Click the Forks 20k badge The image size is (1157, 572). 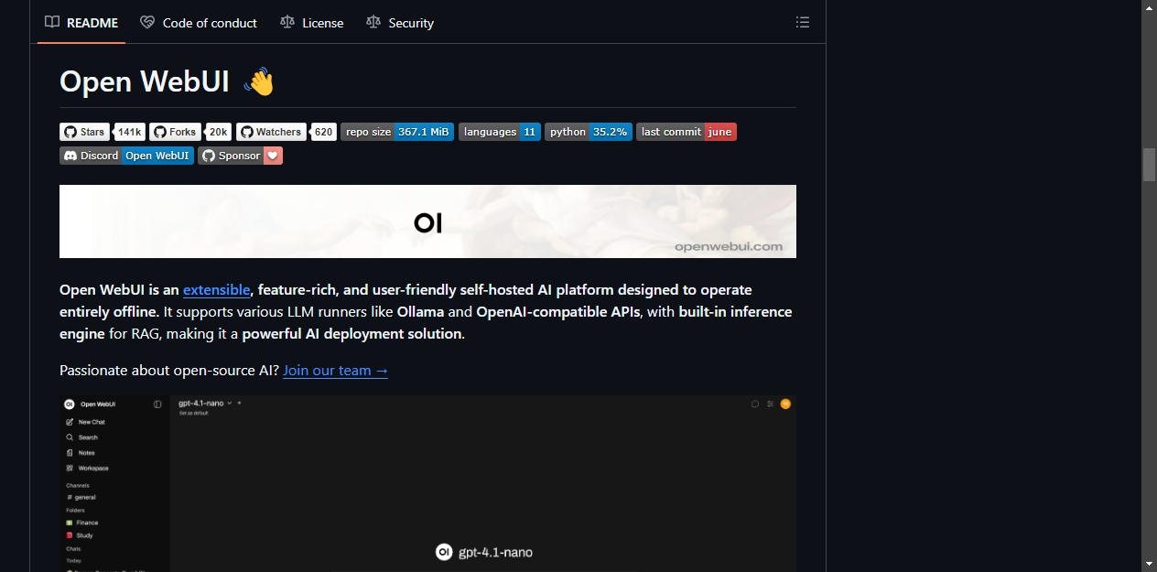tap(190, 132)
